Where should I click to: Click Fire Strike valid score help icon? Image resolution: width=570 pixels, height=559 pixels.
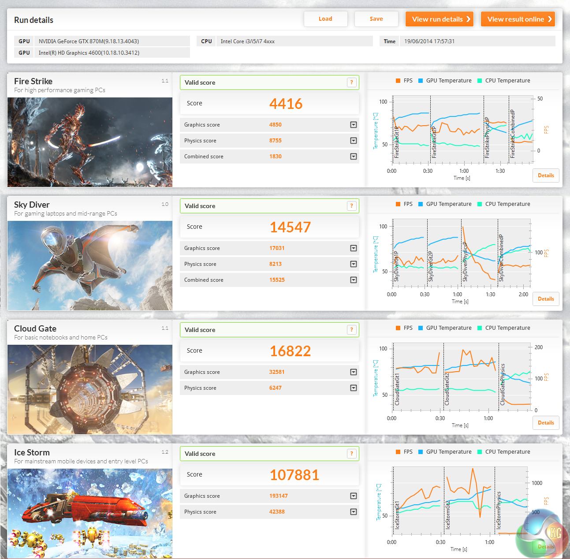[351, 82]
